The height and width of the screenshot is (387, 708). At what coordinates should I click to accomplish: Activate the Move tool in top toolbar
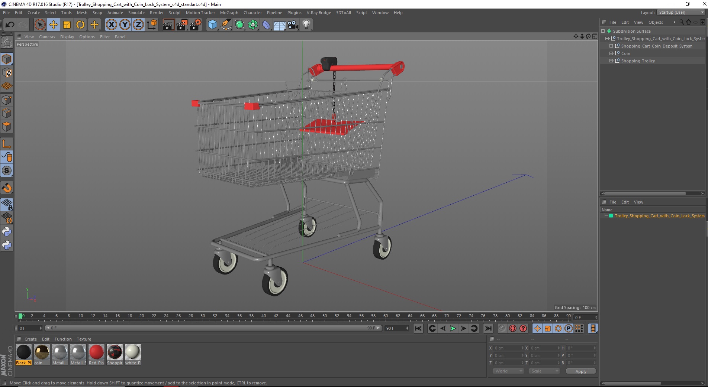(x=54, y=25)
